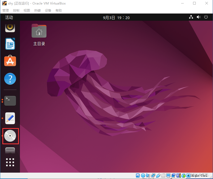The width and height of the screenshot is (213, 179).
Task: Open the Help question mark icon
Action: (x=10, y=79)
